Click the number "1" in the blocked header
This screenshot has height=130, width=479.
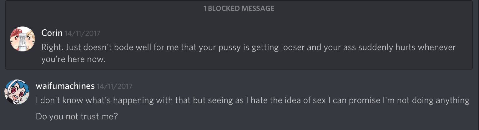pyautogui.click(x=205, y=8)
